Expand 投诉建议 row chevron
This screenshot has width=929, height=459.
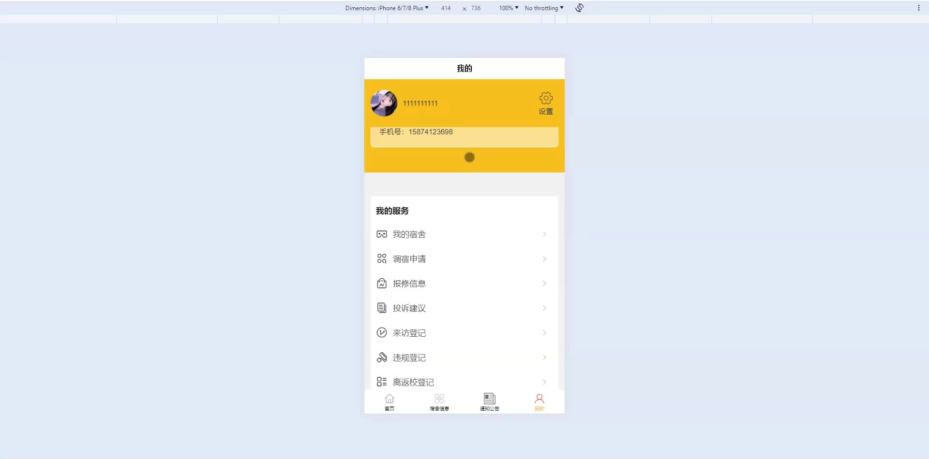click(x=544, y=308)
